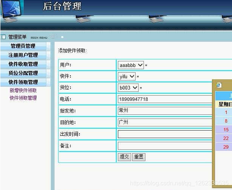Submit the form with 提交 button

pos(124,157)
